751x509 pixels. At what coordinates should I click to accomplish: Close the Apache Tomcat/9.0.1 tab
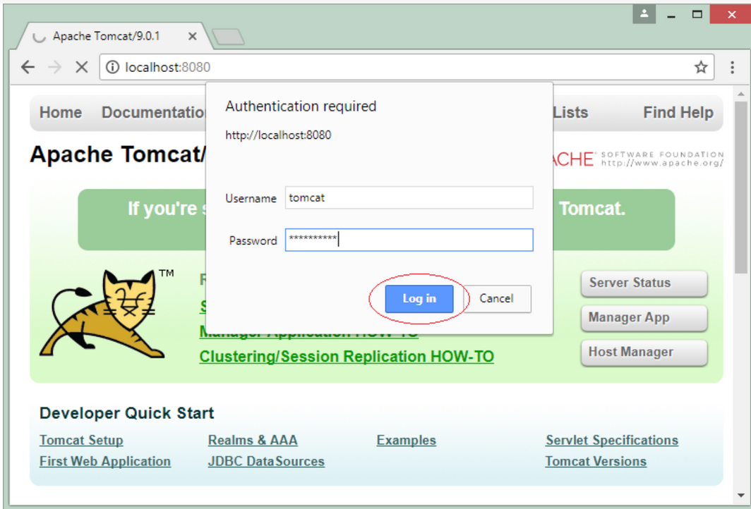tap(192, 37)
